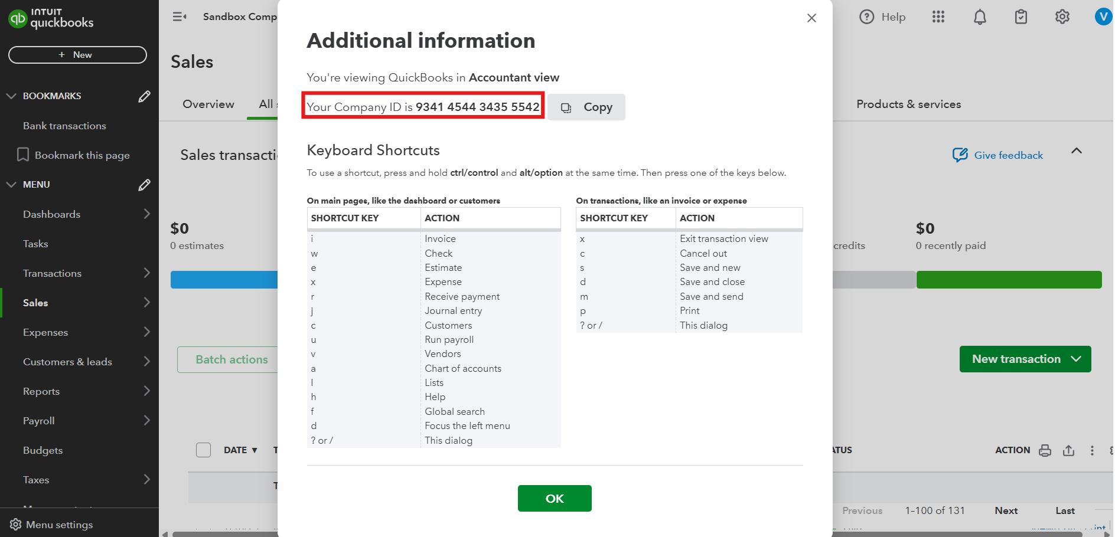
Task: Print the sales transactions list
Action: pyautogui.click(x=1045, y=450)
